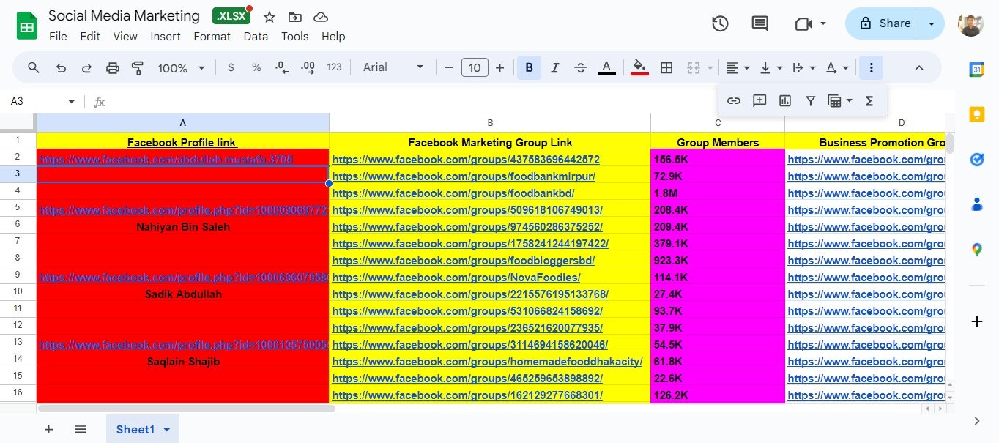Format as currency dollar icon
Viewport: 999px width, 443px height.
[231, 67]
